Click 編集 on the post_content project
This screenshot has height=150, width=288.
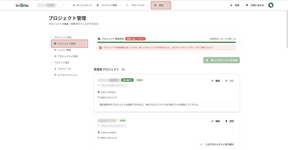pos(215,81)
